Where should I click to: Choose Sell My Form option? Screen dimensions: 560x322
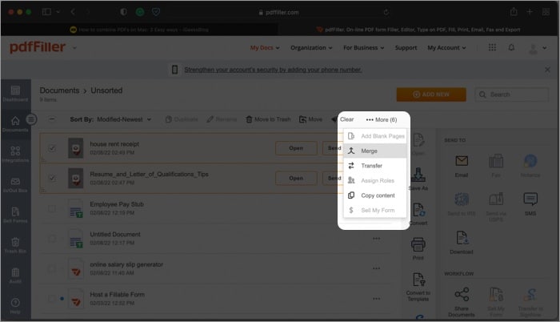[x=375, y=211]
